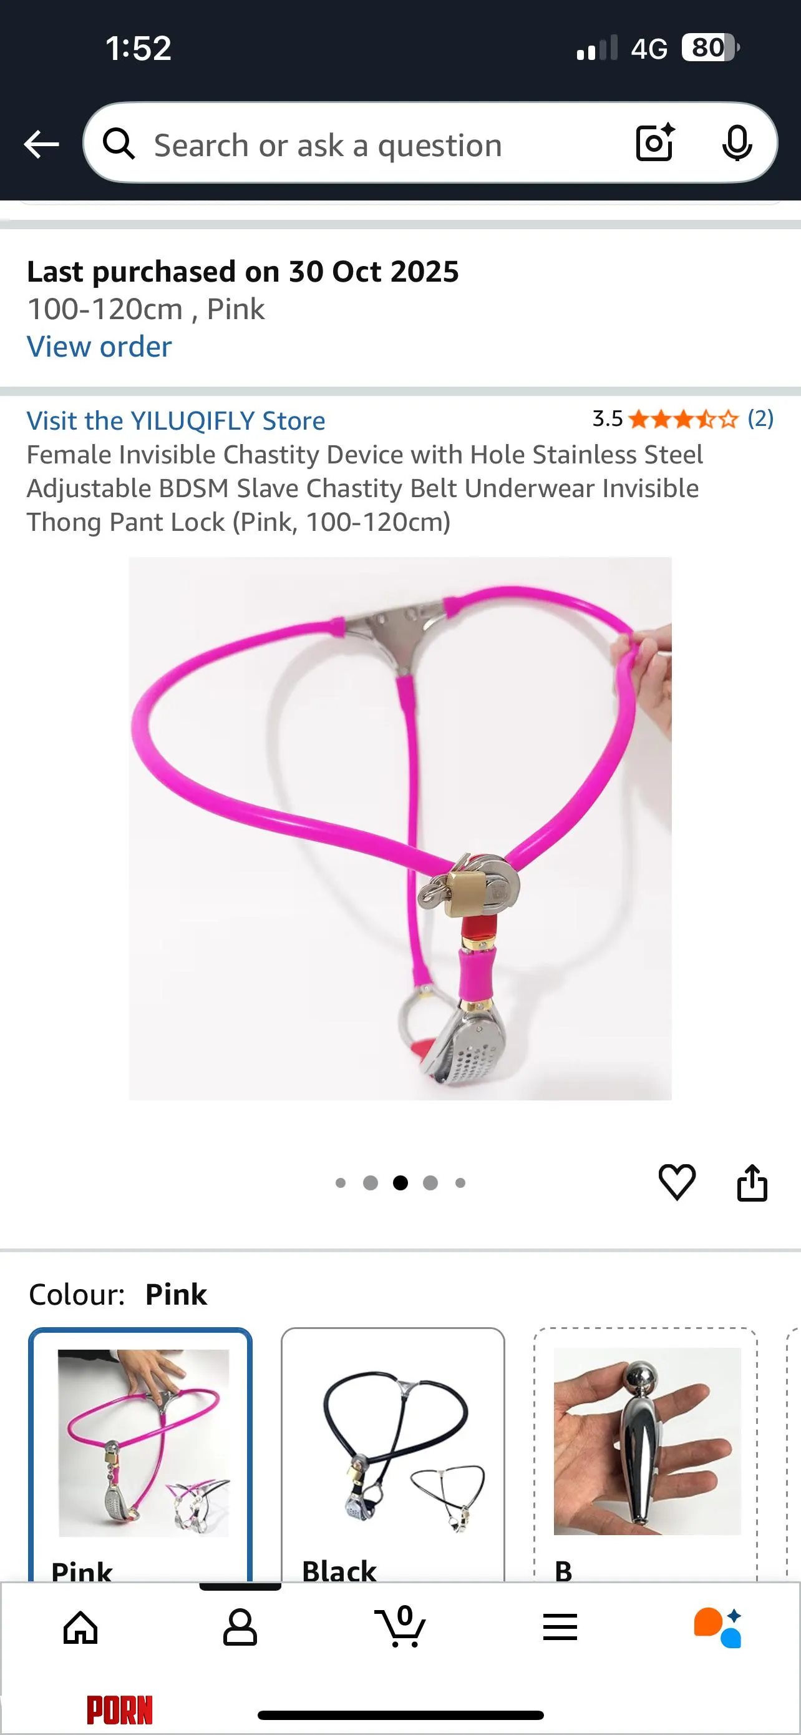This screenshot has width=801, height=1735.
Task: Open the ratings count (2)
Action: tap(760, 419)
